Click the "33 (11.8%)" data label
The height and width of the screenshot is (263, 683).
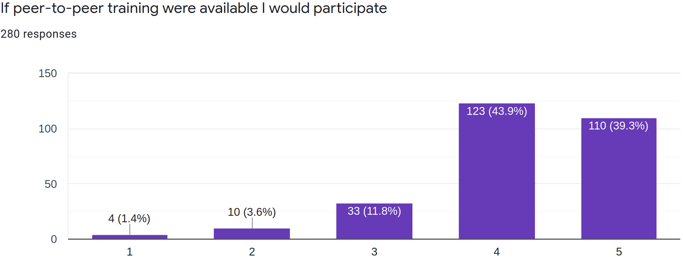374,211
